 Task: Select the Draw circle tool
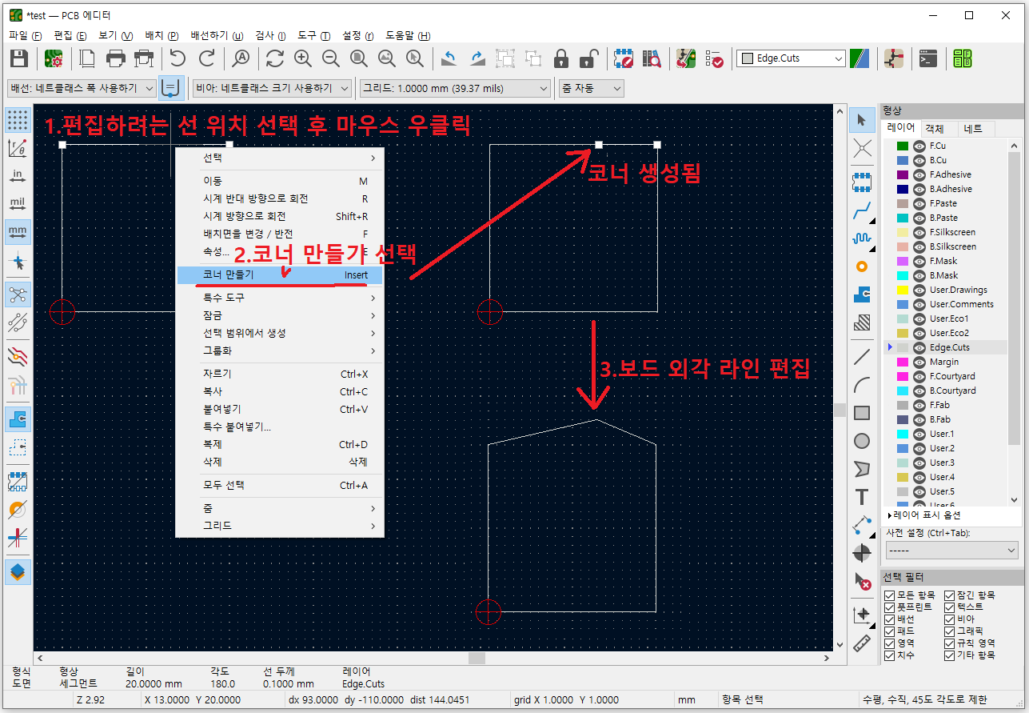coord(862,441)
